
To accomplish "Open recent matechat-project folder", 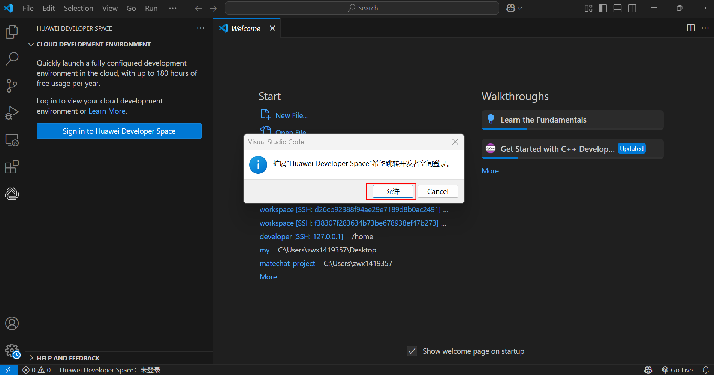I will (287, 263).
